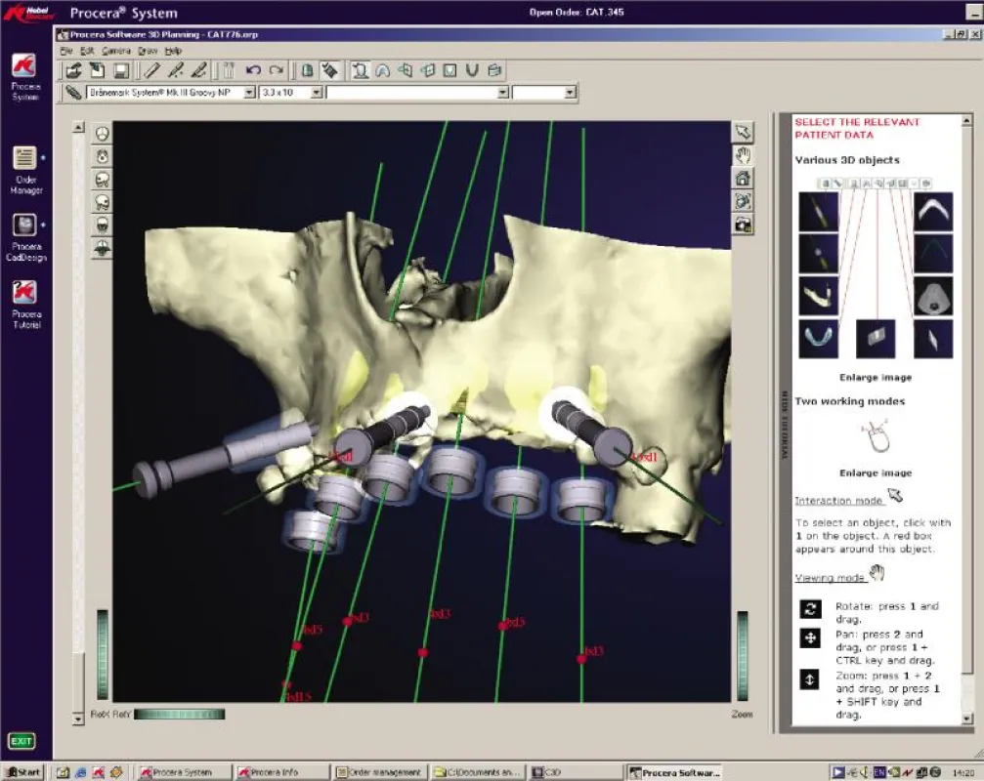Open the Edit menu
Viewport: 984px width, 781px height.
coord(87,51)
